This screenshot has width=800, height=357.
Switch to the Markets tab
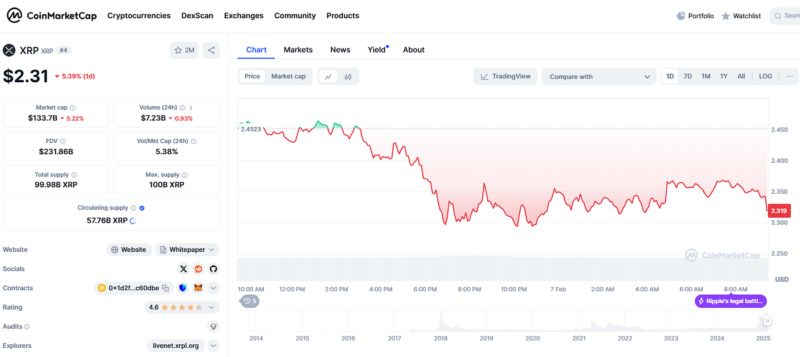[x=298, y=50]
